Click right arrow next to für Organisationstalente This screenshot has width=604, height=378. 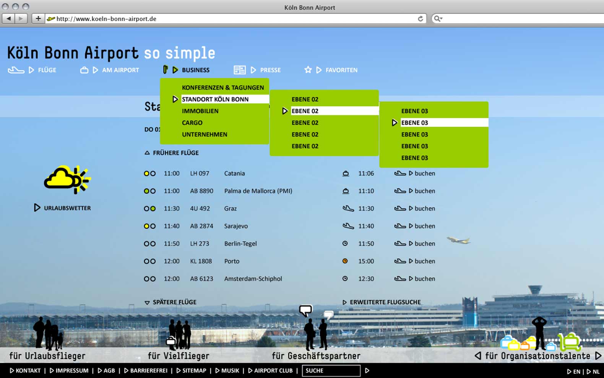(598, 356)
